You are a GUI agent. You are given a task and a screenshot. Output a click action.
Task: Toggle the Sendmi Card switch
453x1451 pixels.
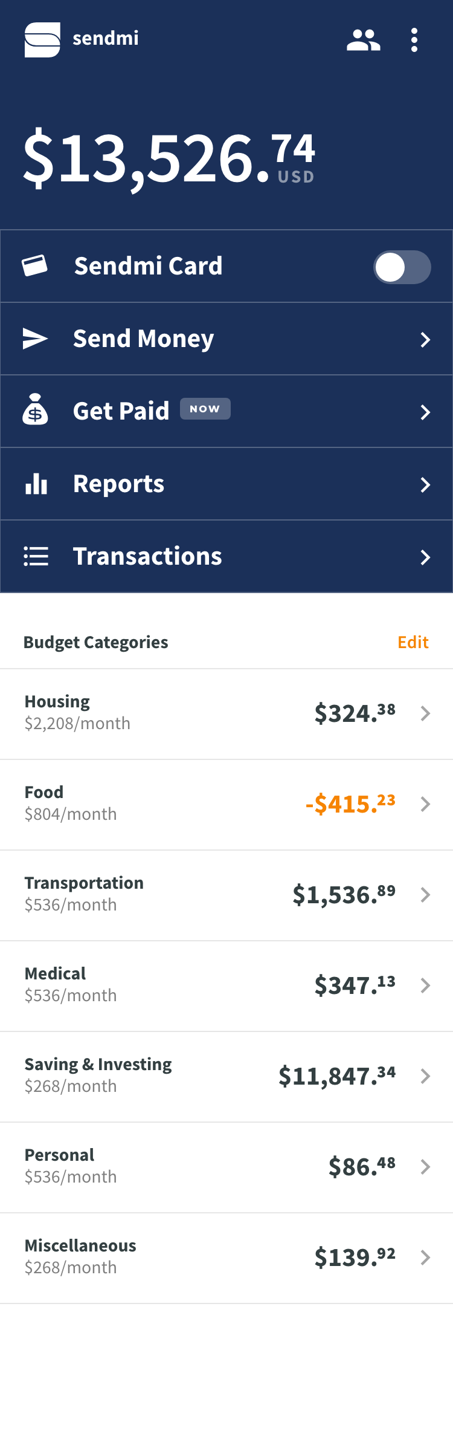(402, 267)
